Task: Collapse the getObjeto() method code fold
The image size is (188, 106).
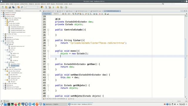Action: (x=48, y=85)
